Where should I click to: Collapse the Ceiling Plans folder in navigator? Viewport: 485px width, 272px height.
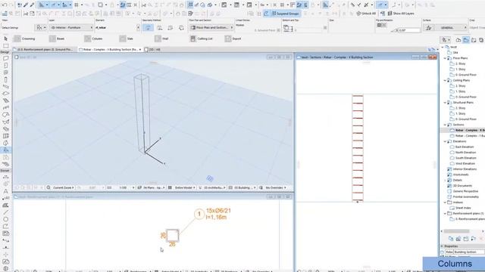[445, 80]
